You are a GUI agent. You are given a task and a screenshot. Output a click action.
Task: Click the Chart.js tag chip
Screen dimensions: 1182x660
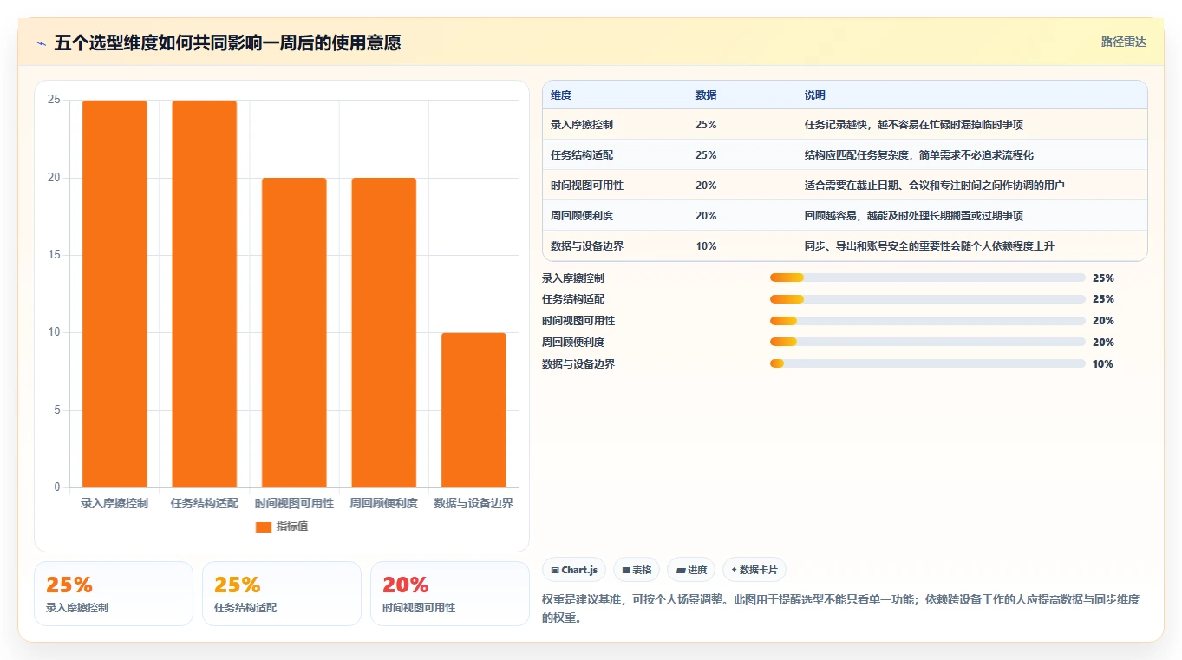[x=574, y=570]
